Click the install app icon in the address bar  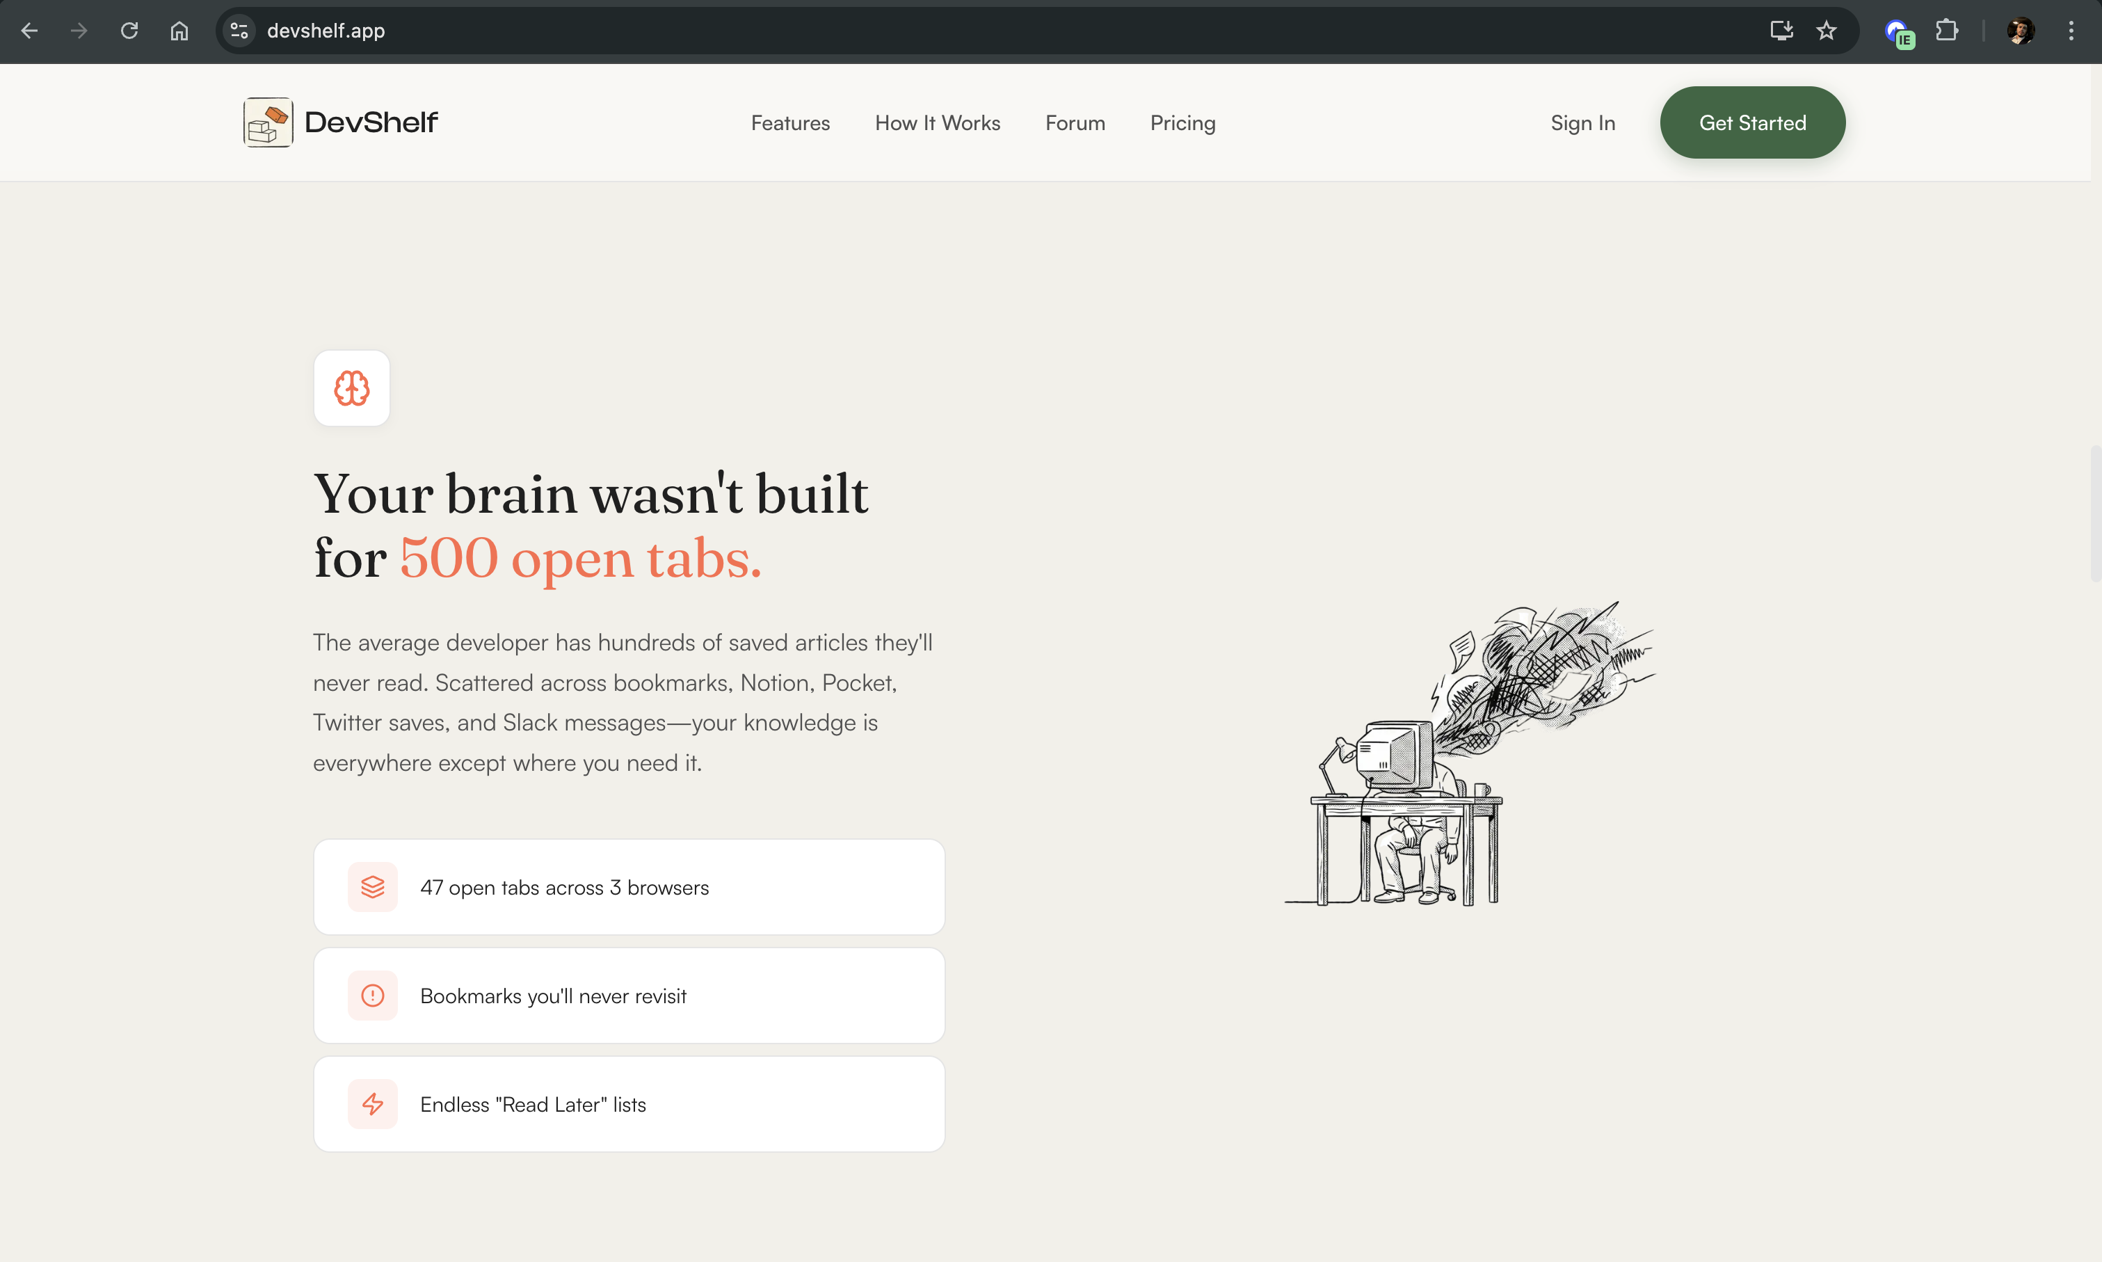click(x=1781, y=31)
